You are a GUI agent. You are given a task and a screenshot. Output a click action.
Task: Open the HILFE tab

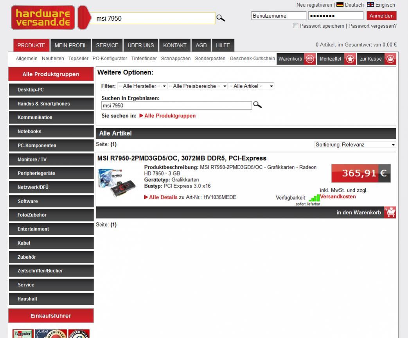pos(223,45)
